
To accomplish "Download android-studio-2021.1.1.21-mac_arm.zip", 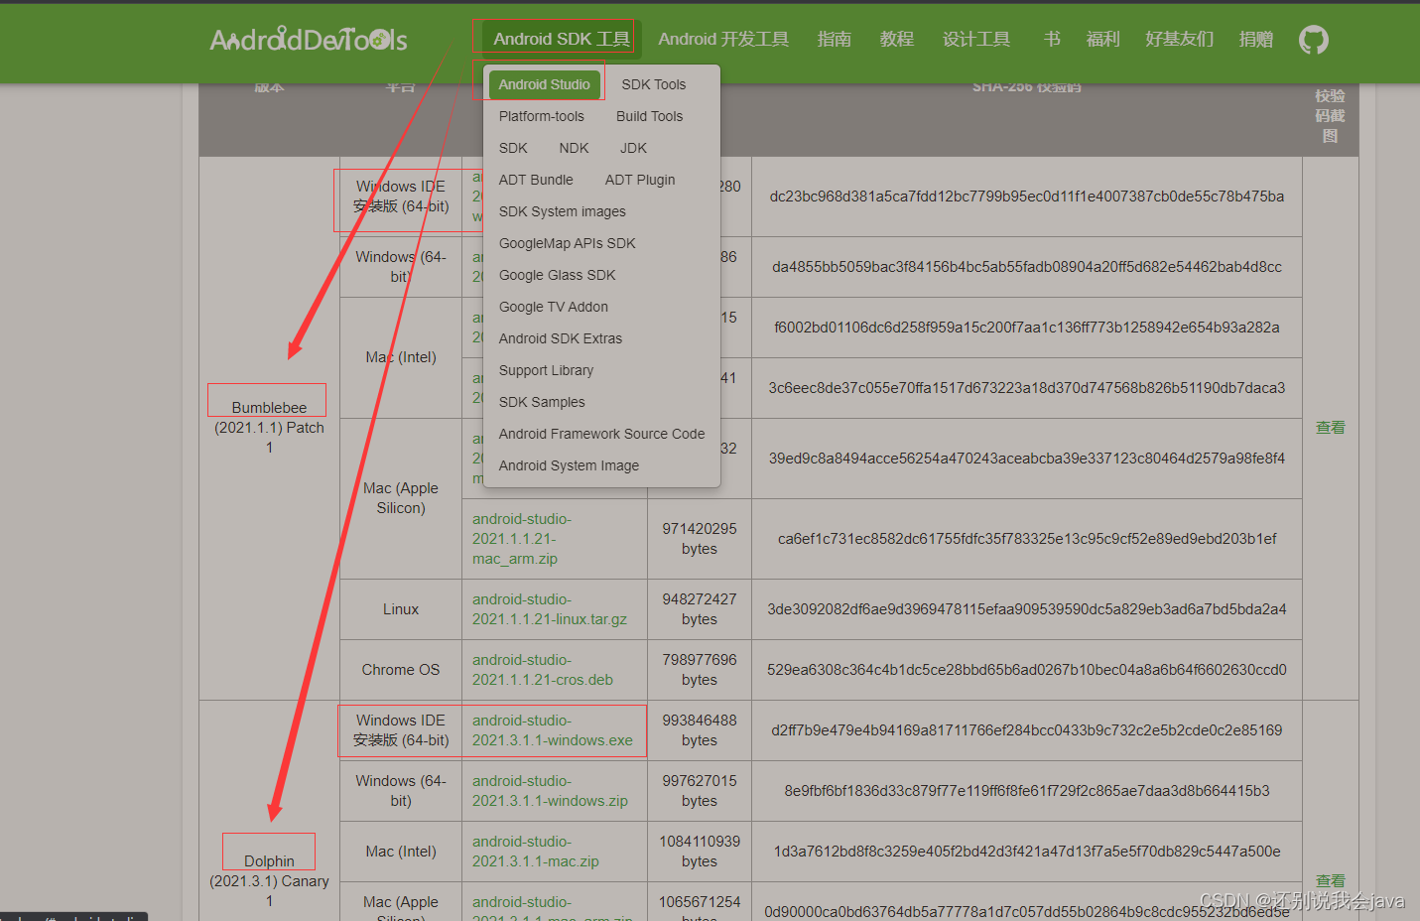I will (x=522, y=539).
